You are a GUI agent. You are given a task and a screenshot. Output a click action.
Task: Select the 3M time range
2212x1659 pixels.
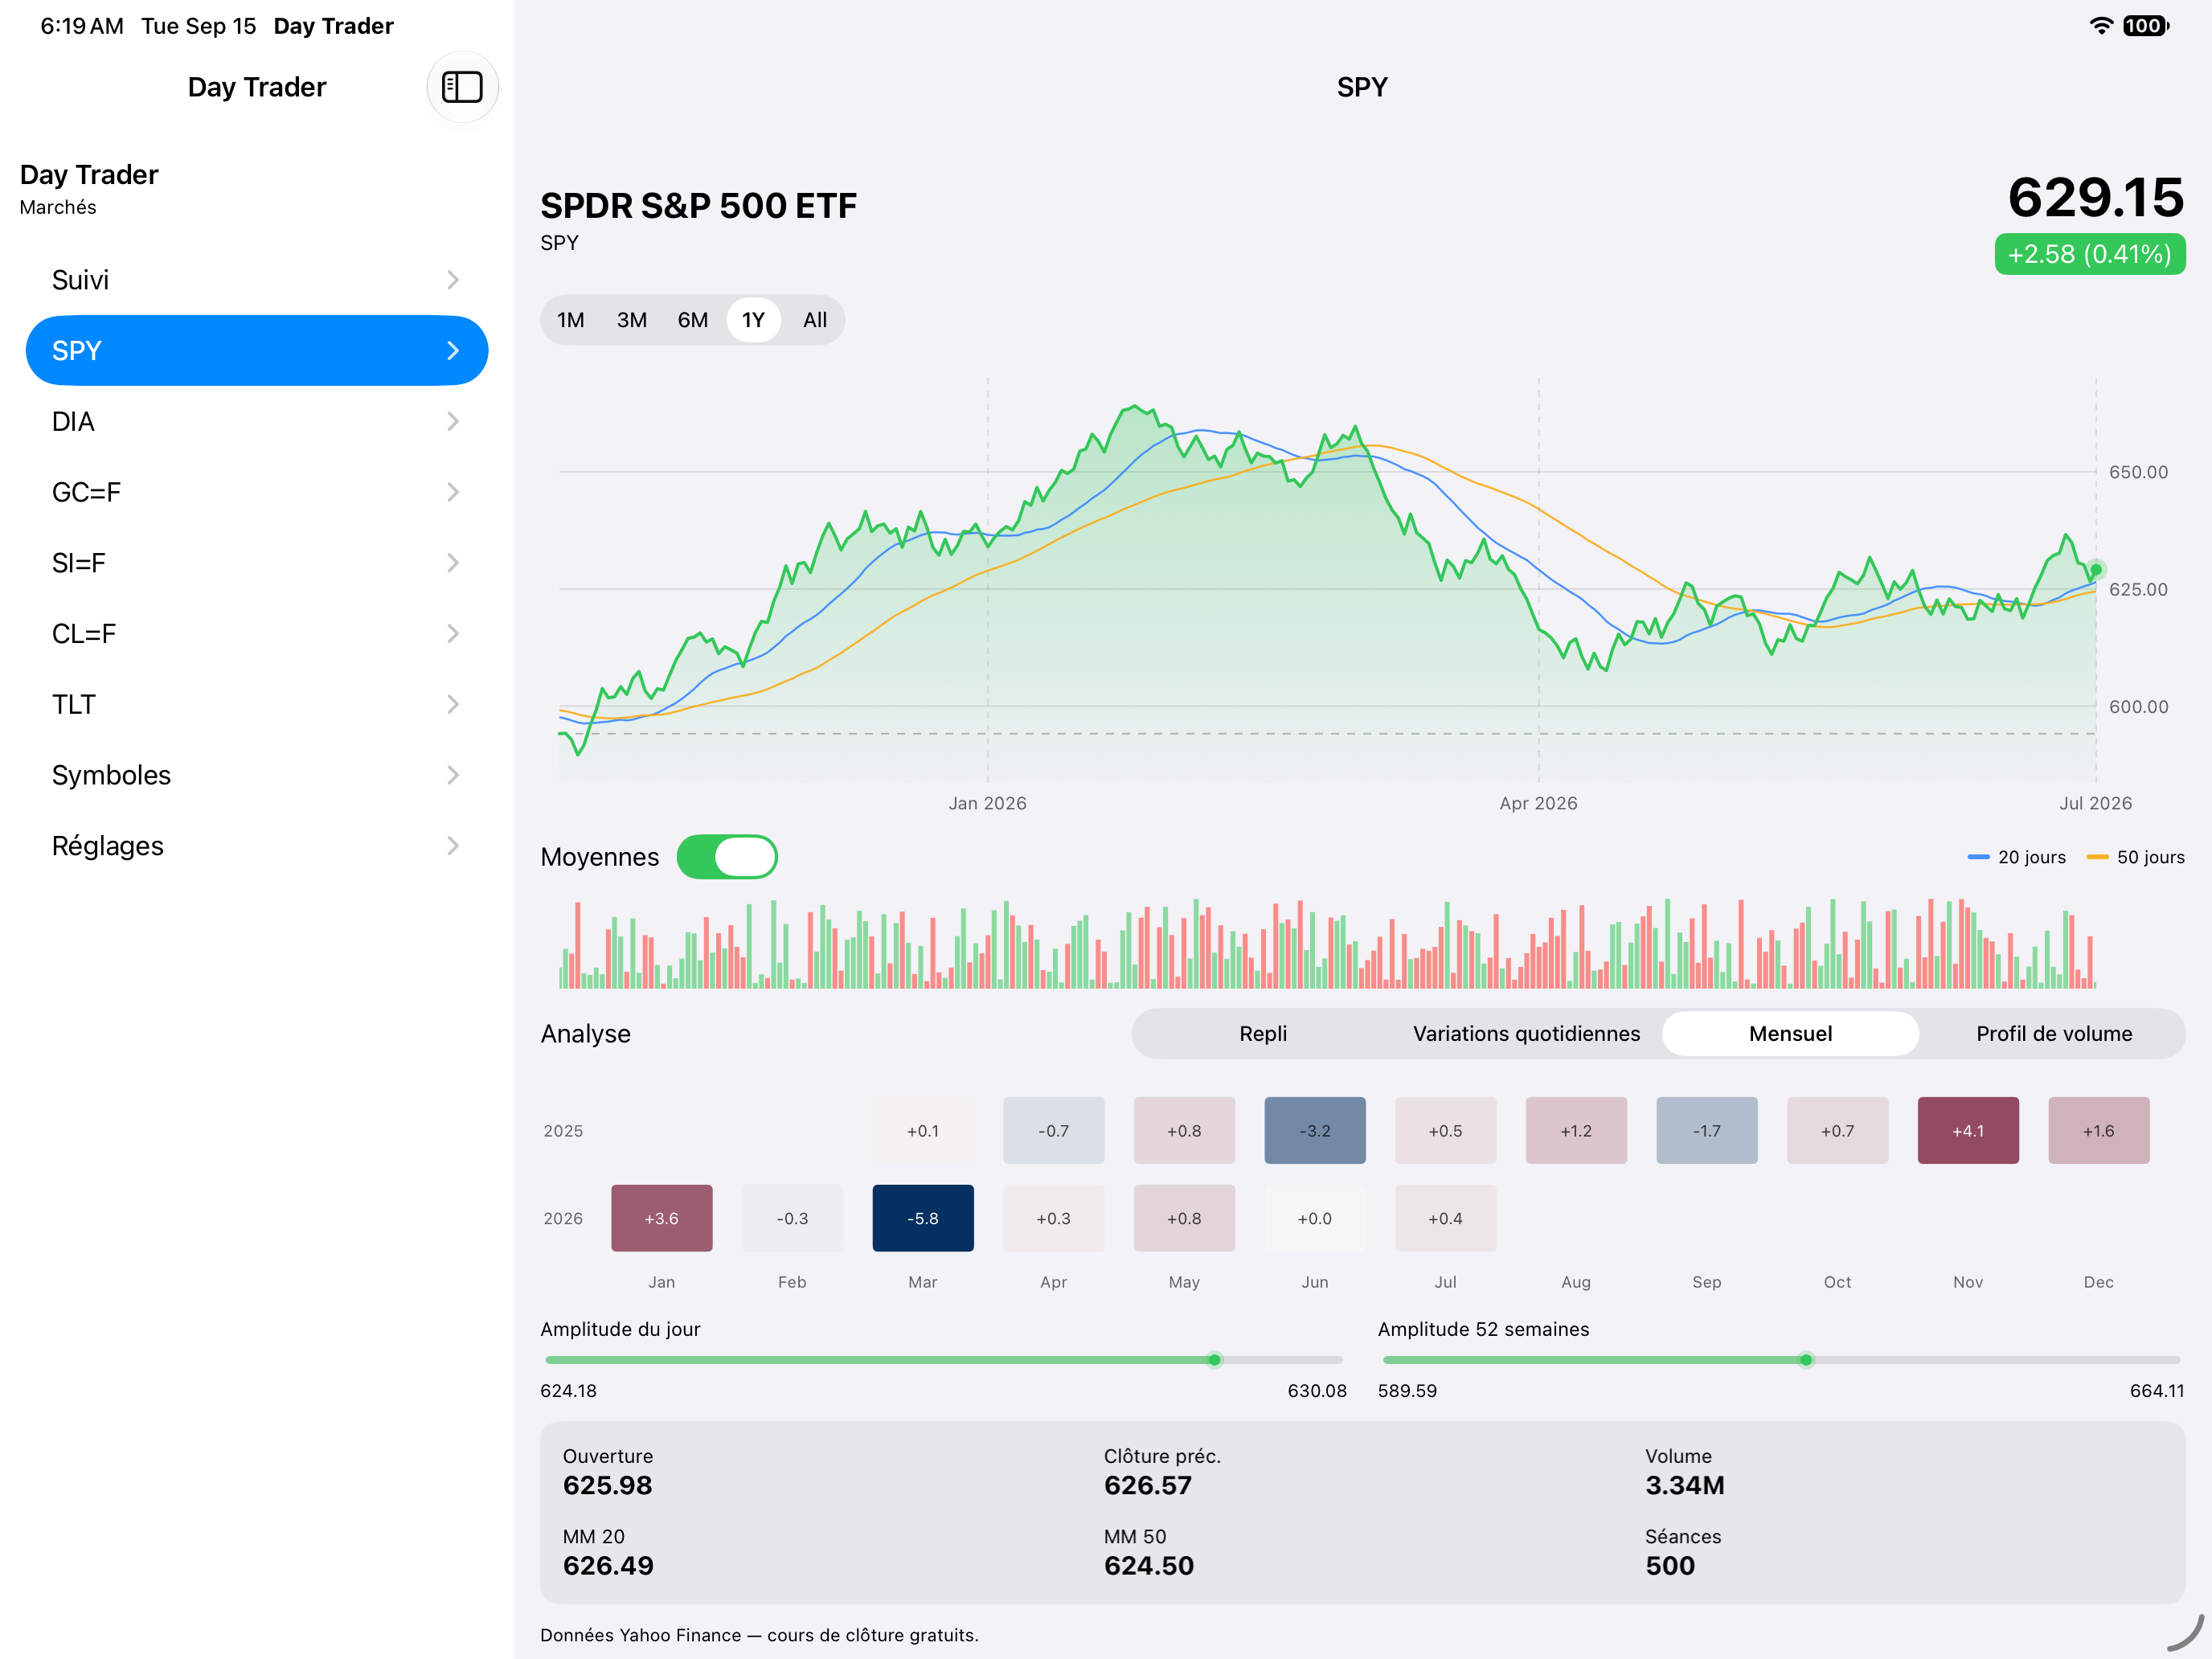[631, 320]
